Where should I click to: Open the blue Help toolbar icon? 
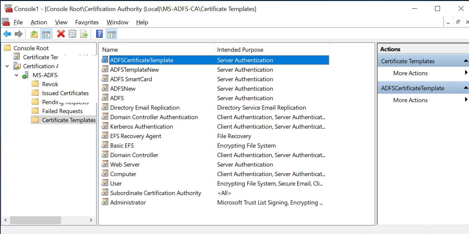99,34
